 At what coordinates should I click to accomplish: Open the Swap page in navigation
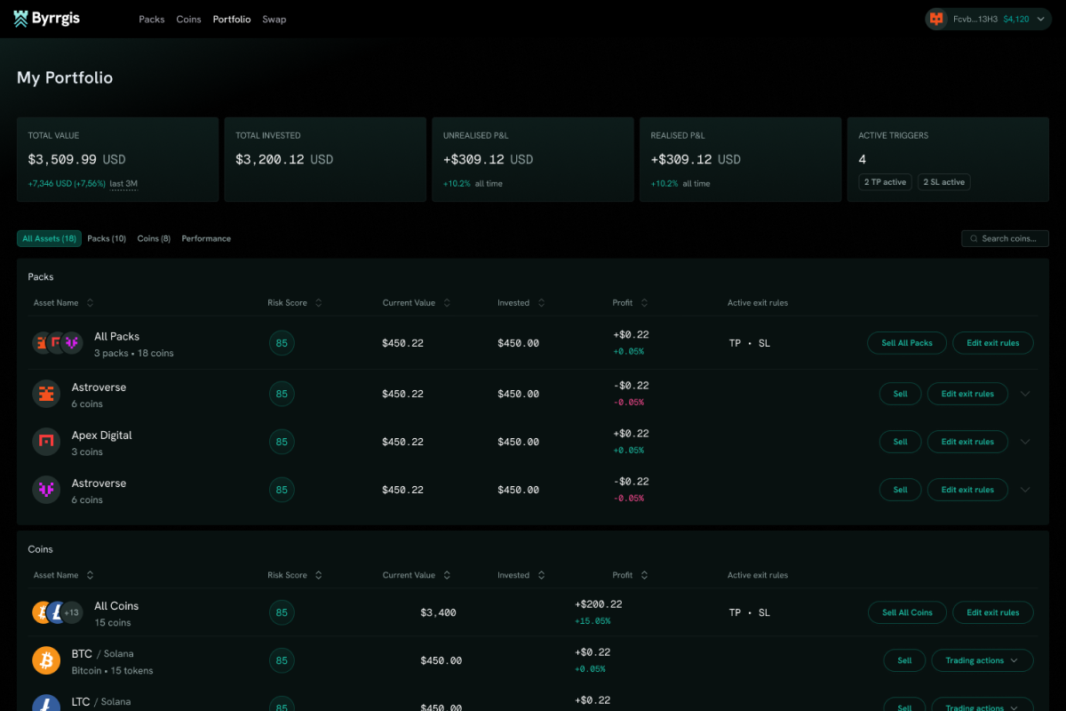click(x=274, y=19)
